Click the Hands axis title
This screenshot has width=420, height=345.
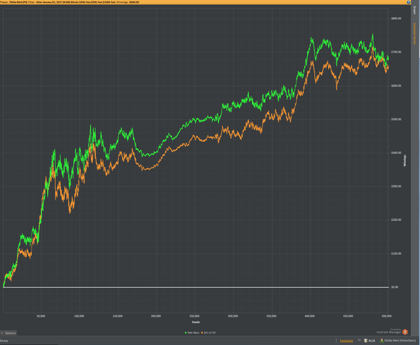tap(196, 322)
